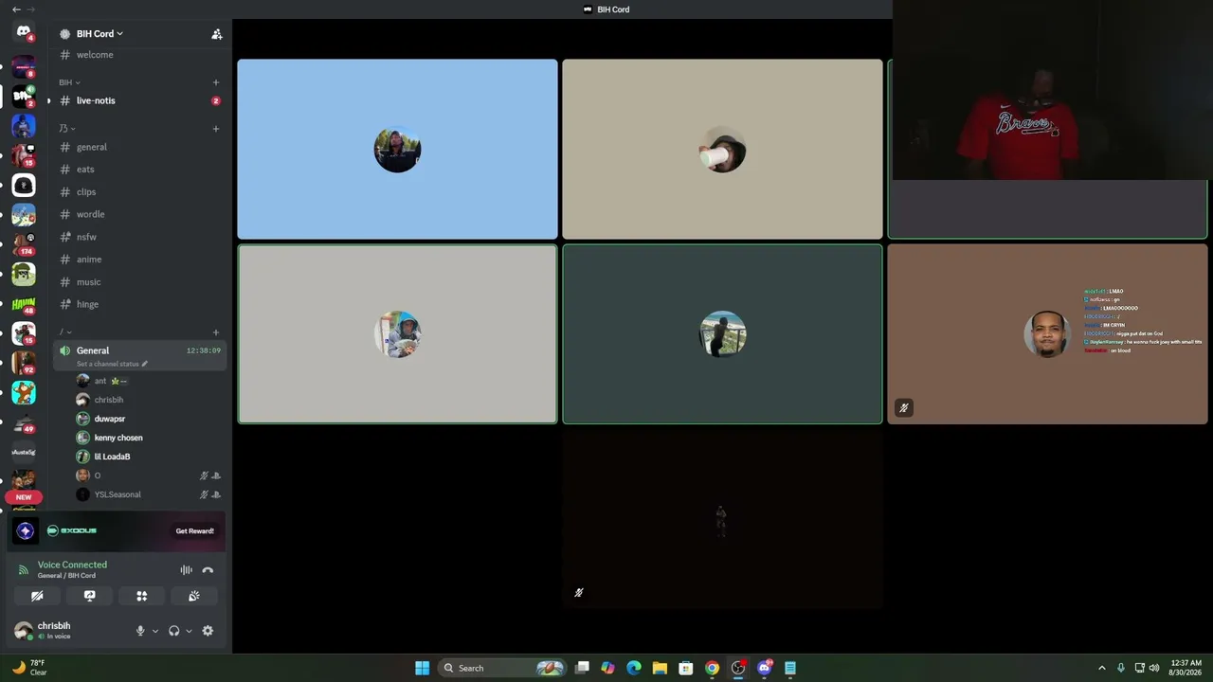Open server icon with 49 badge
The image size is (1213, 682).
[x=24, y=422]
